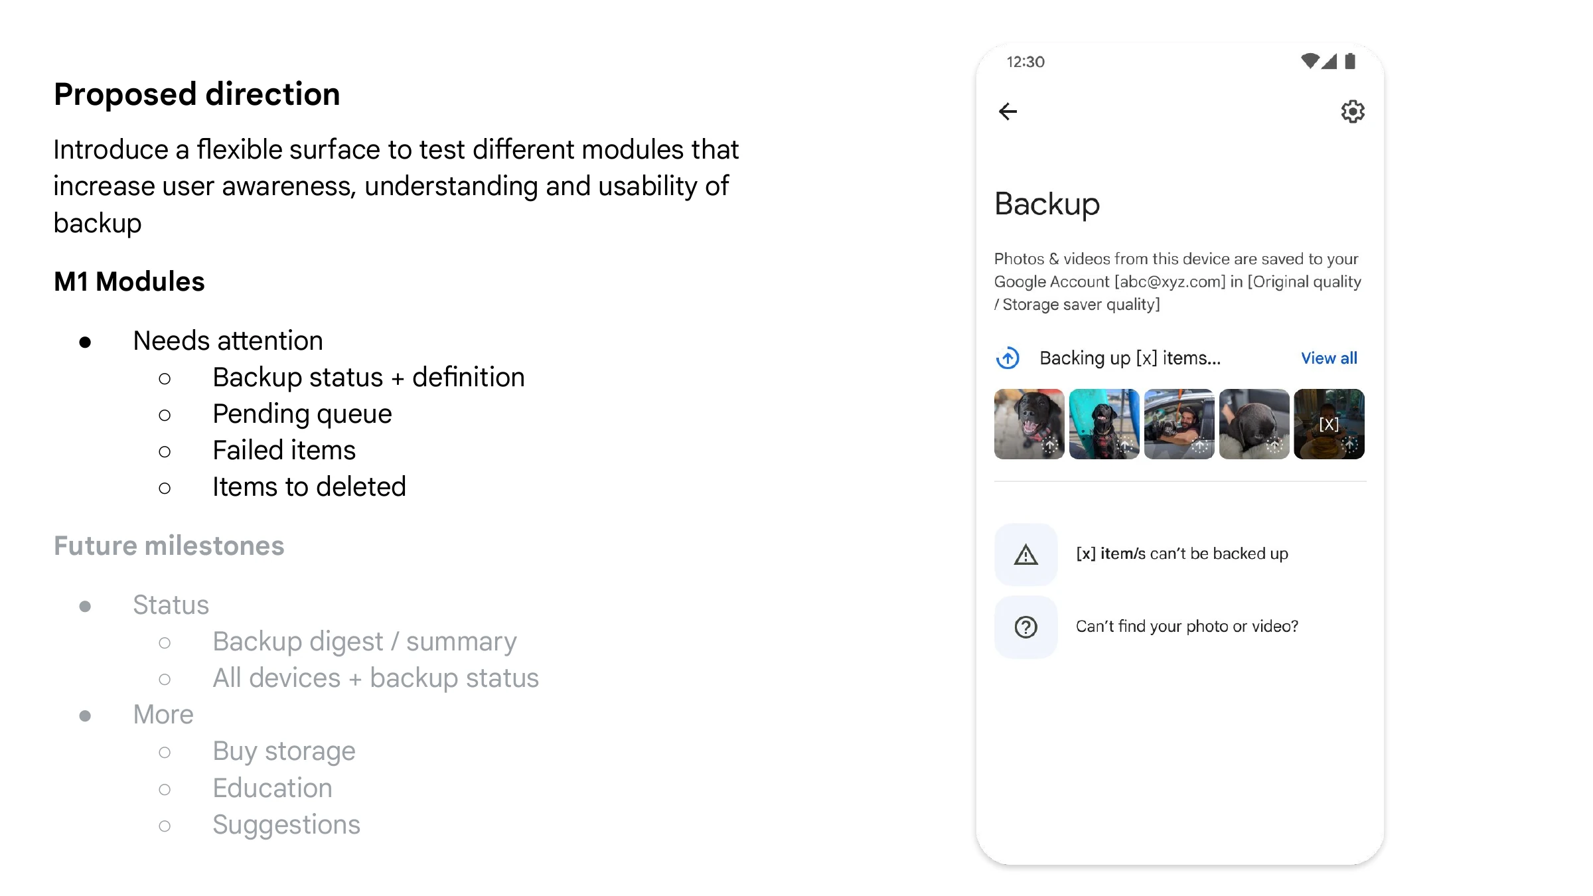Click the backup account description paragraph
1593x896 pixels.
click(1177, 281)
